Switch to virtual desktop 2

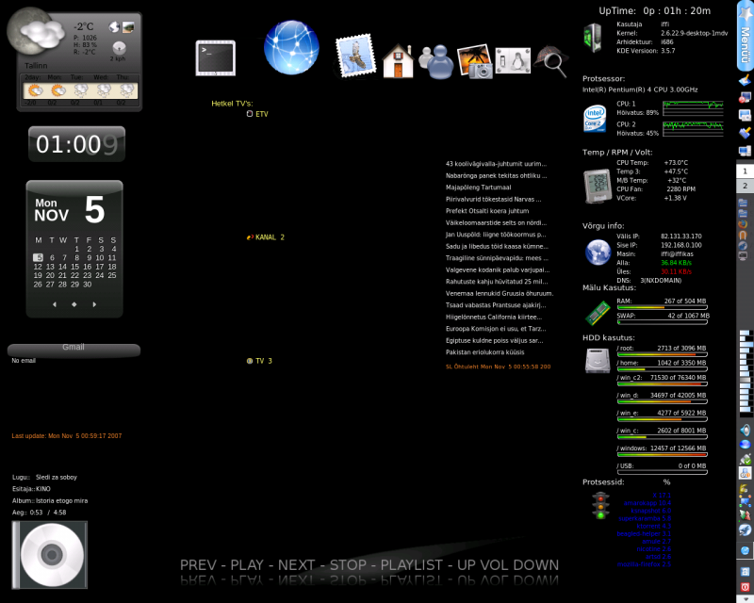coord(745,186)
